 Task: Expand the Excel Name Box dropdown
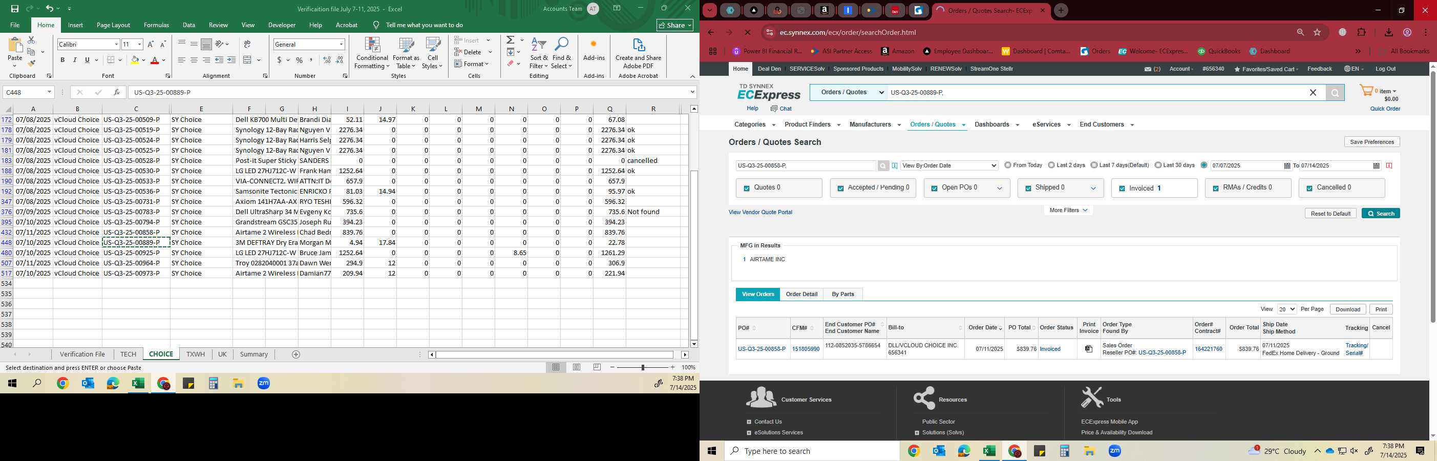click(49, 92)
